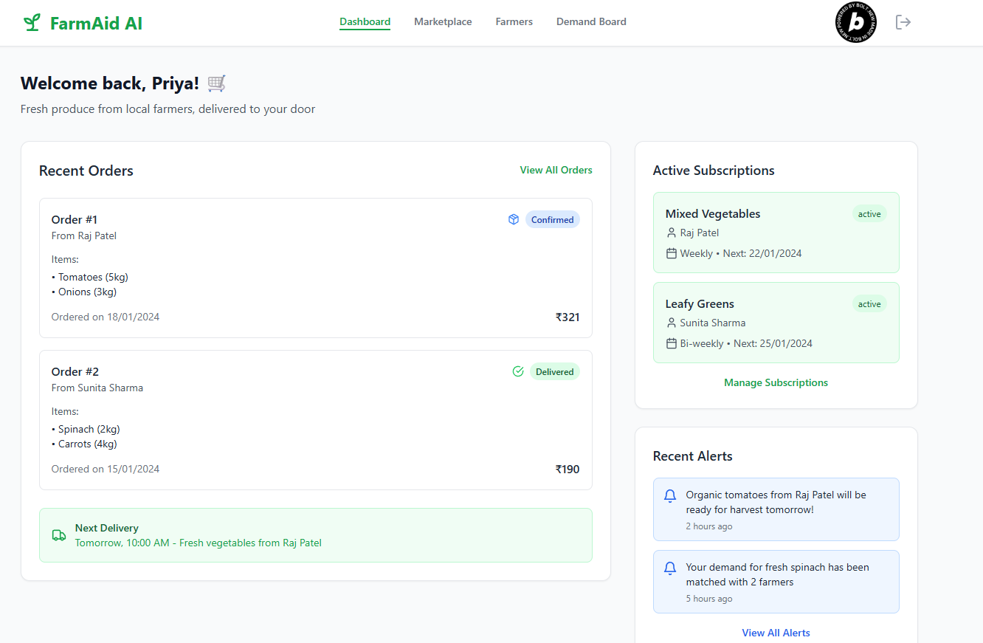Screen dimensions: 983x643
Task: Click the logout icon in the header
Action: tap(903, 22)
